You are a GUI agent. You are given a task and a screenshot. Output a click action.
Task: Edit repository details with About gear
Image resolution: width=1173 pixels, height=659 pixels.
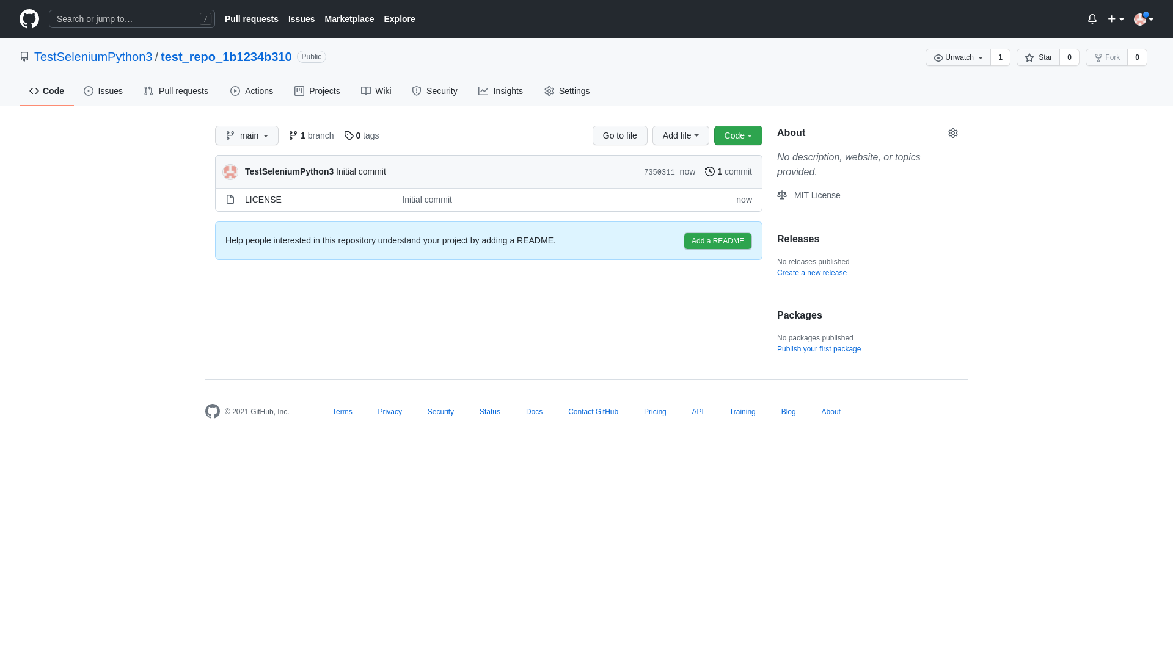coord(953,133)
